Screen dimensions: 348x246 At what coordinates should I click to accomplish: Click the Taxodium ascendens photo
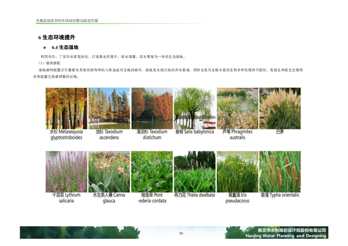pyautogui.click(x=109, y=108)
